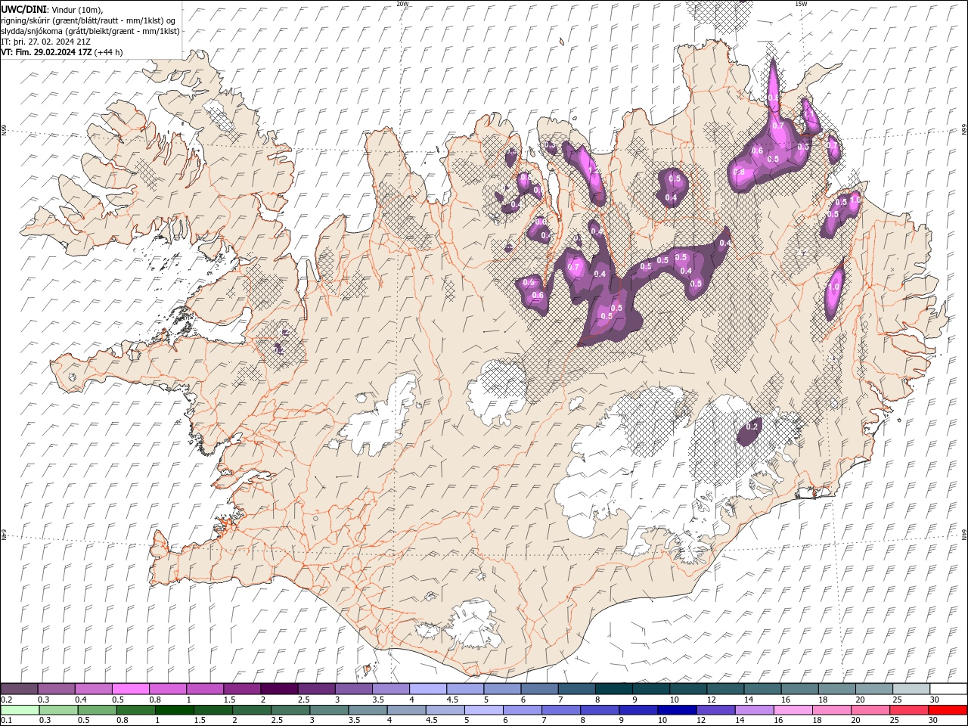Click the light purple 14 rain legend swatch
This screenshot has height=726, width=968.
coord(754,710)
